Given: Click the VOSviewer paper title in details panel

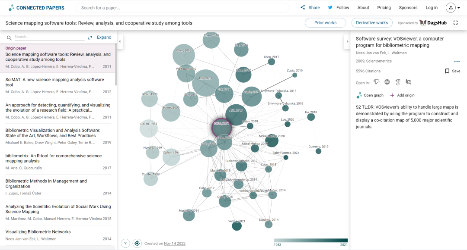Looking at the screenshot, I should (400, 42).
